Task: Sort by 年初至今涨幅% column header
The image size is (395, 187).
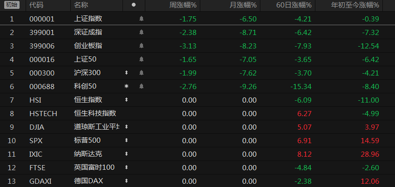Action: pos(355,5)
